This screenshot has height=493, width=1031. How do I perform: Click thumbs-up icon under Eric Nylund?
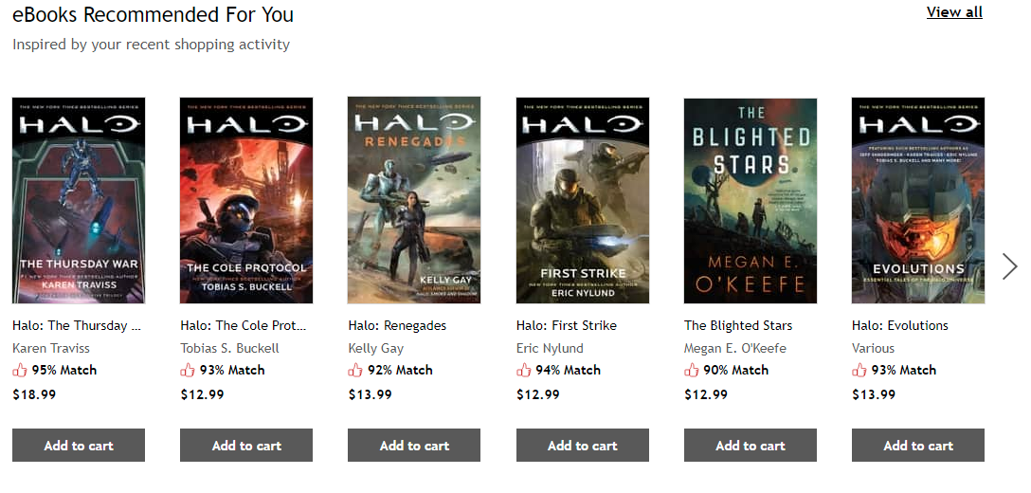coord(524,370)
